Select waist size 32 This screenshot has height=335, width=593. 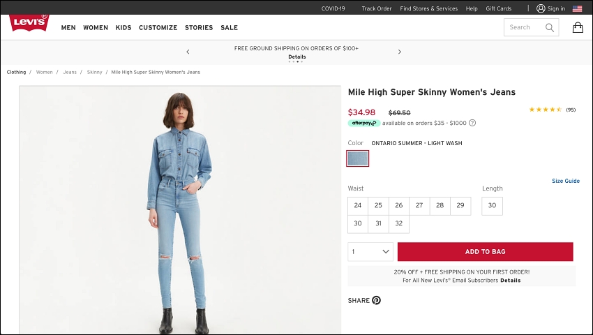click(x=398, y=224)
